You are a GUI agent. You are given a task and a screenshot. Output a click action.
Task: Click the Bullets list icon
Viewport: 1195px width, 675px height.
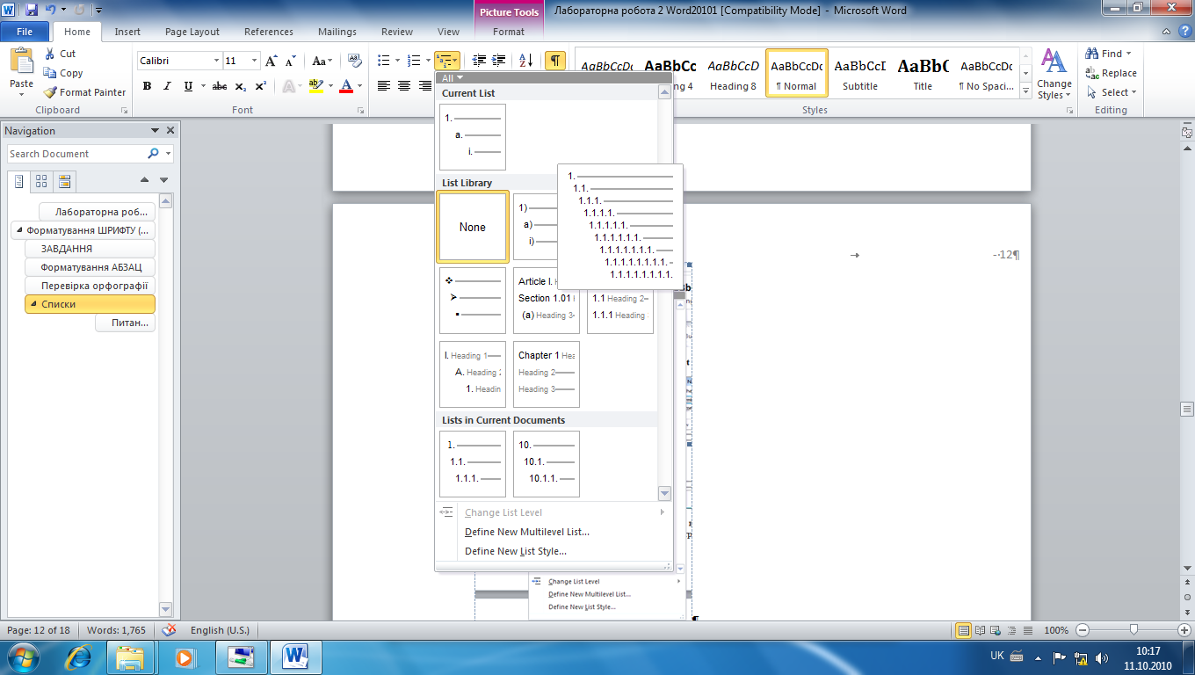(383, 61)
